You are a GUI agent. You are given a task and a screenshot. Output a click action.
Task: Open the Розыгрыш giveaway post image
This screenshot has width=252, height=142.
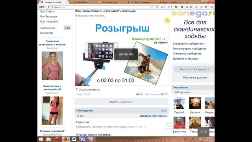(122, 52)
